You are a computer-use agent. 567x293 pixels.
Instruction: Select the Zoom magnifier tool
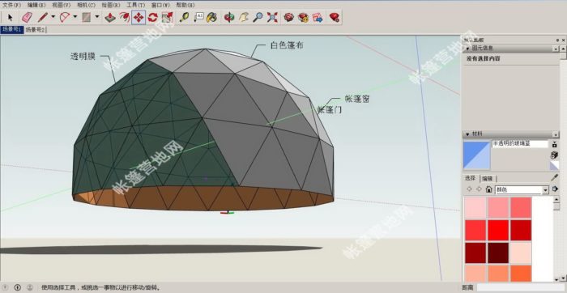258,17
